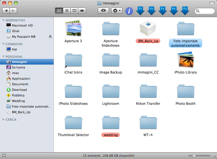Click the status bar grid icon
The image size is (217, 159).
4,156
